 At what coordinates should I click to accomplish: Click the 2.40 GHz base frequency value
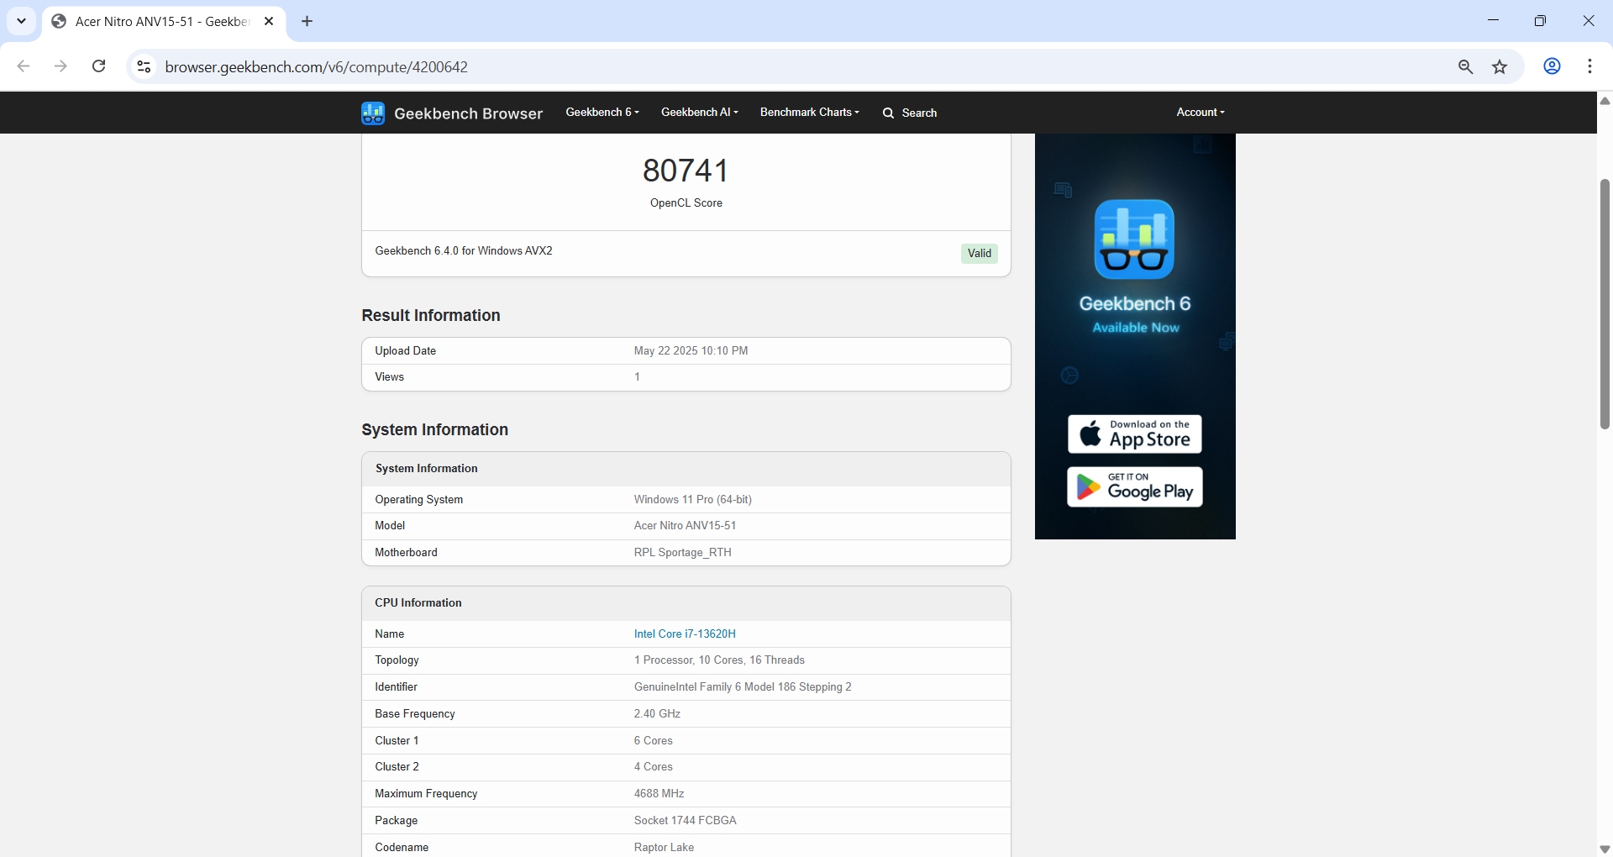coord(657,714)
